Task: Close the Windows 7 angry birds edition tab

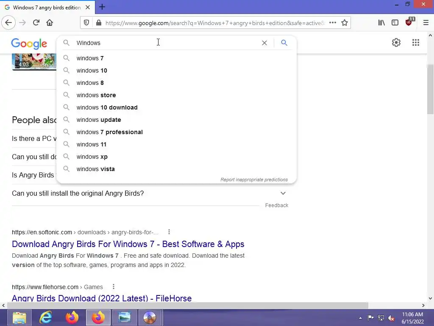Action: [88, 8]
